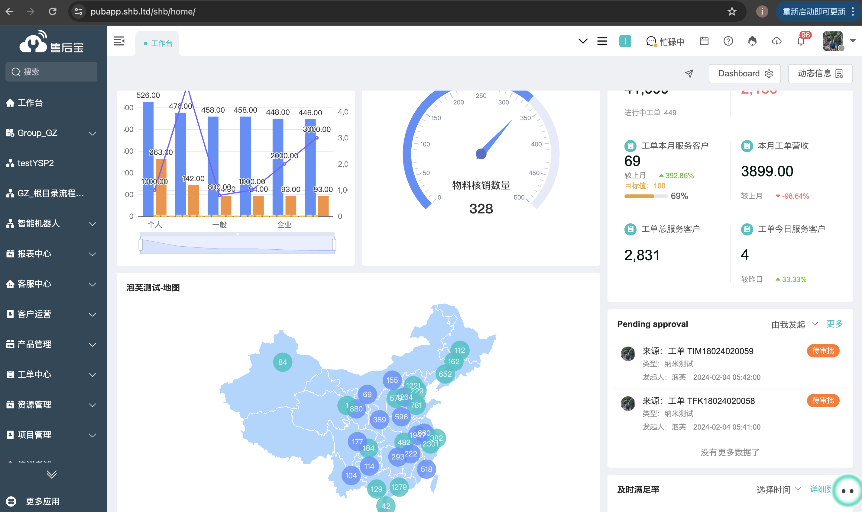Click the 工单总服务客户 metric icon
Viewport: 862px width, 512px height.
tap(630, 229)
